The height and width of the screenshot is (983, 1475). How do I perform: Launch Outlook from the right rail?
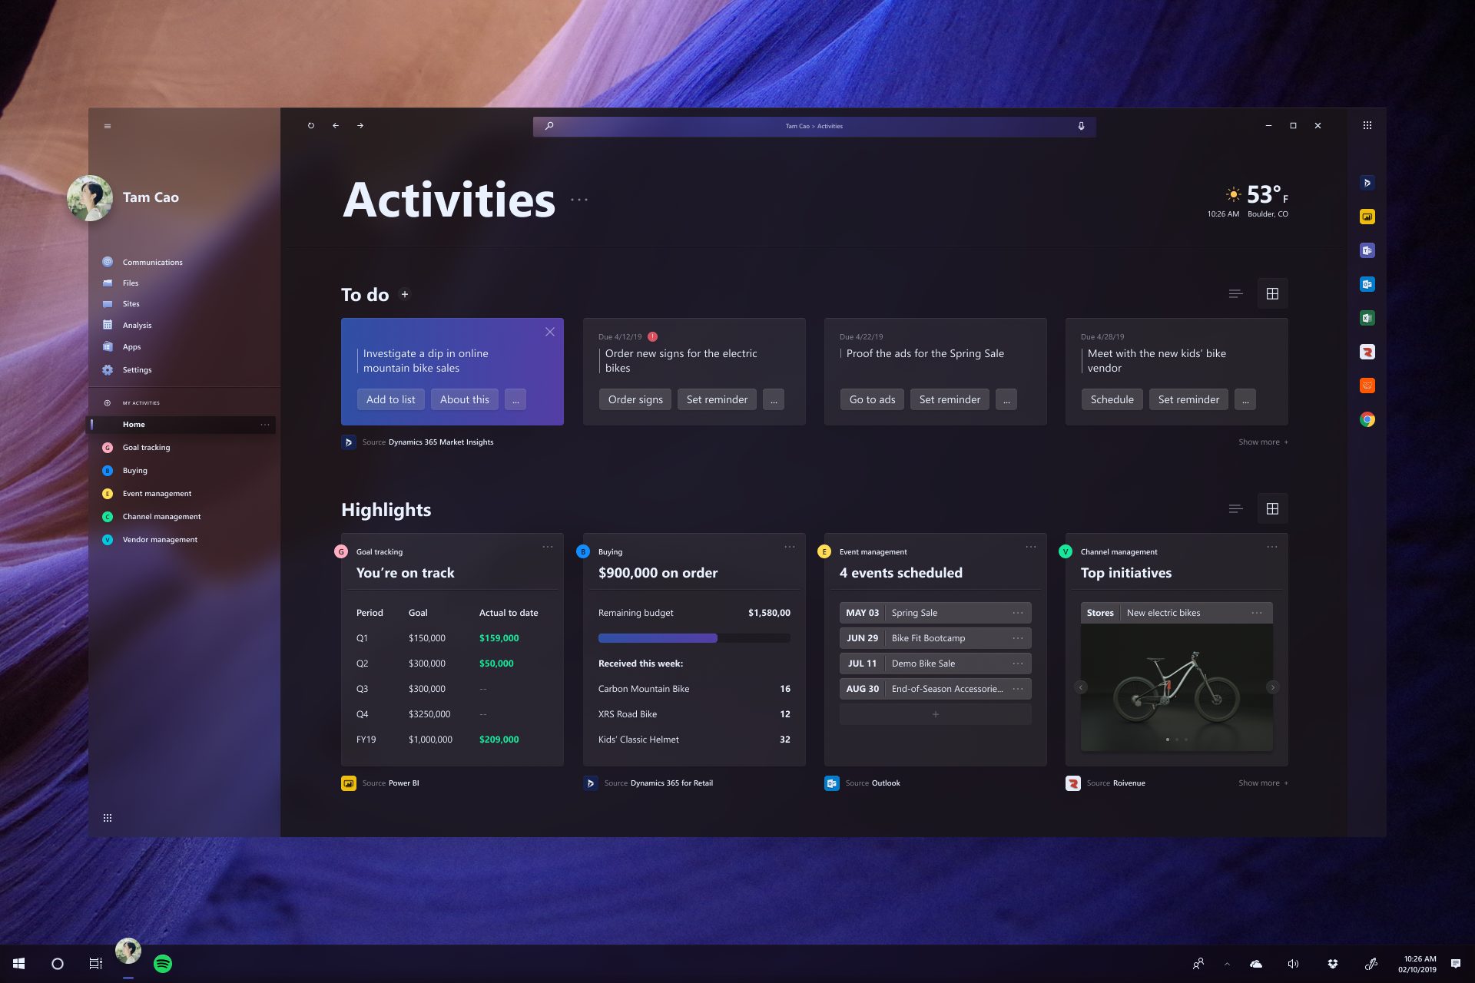1367,284
